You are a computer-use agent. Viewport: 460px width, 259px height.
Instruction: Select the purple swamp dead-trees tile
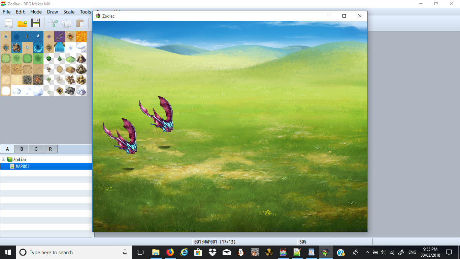pyautogui.click(x=60, y=37)
